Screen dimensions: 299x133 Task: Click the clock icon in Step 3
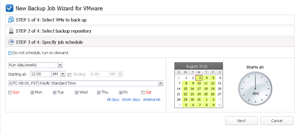(11, 42)
